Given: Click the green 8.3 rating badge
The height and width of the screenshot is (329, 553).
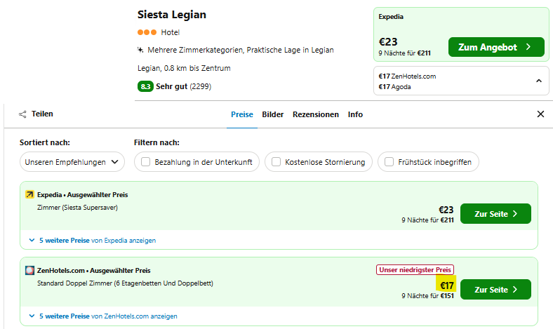Looking at the screenshot, I should click(x=145, y=86).
